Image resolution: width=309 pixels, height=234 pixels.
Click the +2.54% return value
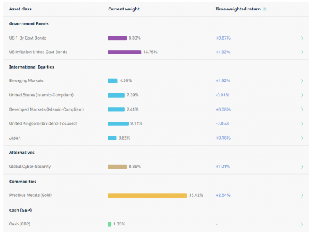point(223,195)
